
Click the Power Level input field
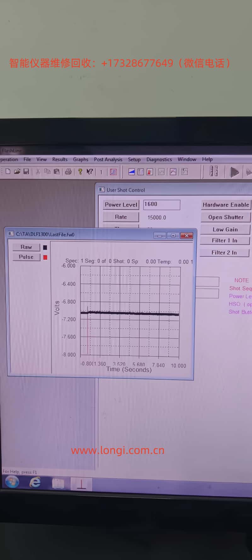162,204
